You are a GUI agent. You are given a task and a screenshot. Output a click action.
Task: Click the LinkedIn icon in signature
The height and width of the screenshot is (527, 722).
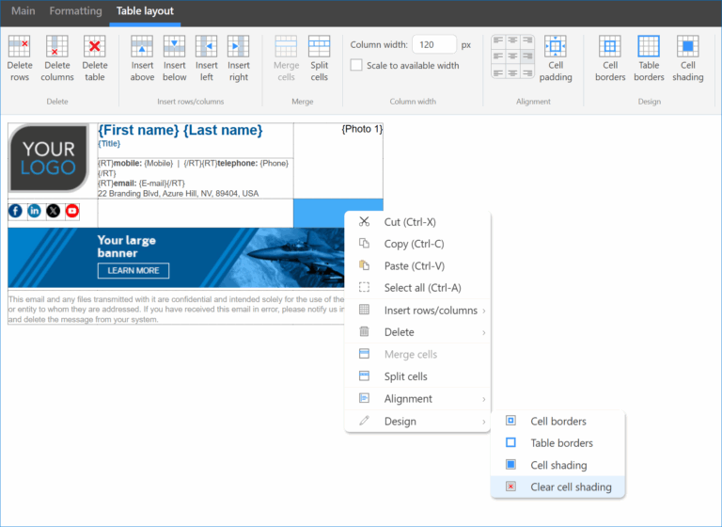point(35,211)
